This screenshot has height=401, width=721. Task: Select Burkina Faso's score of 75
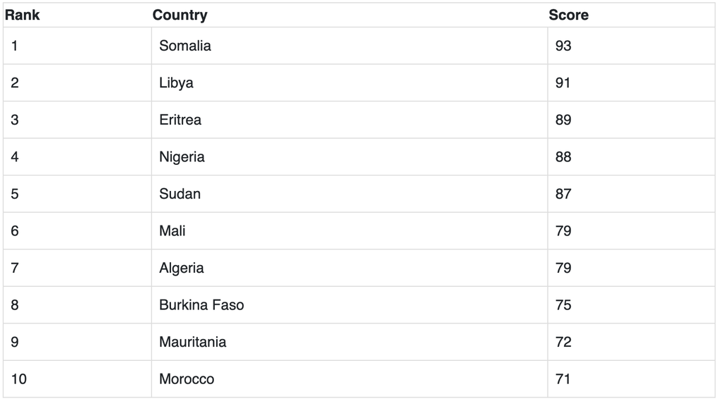[563, 305]
